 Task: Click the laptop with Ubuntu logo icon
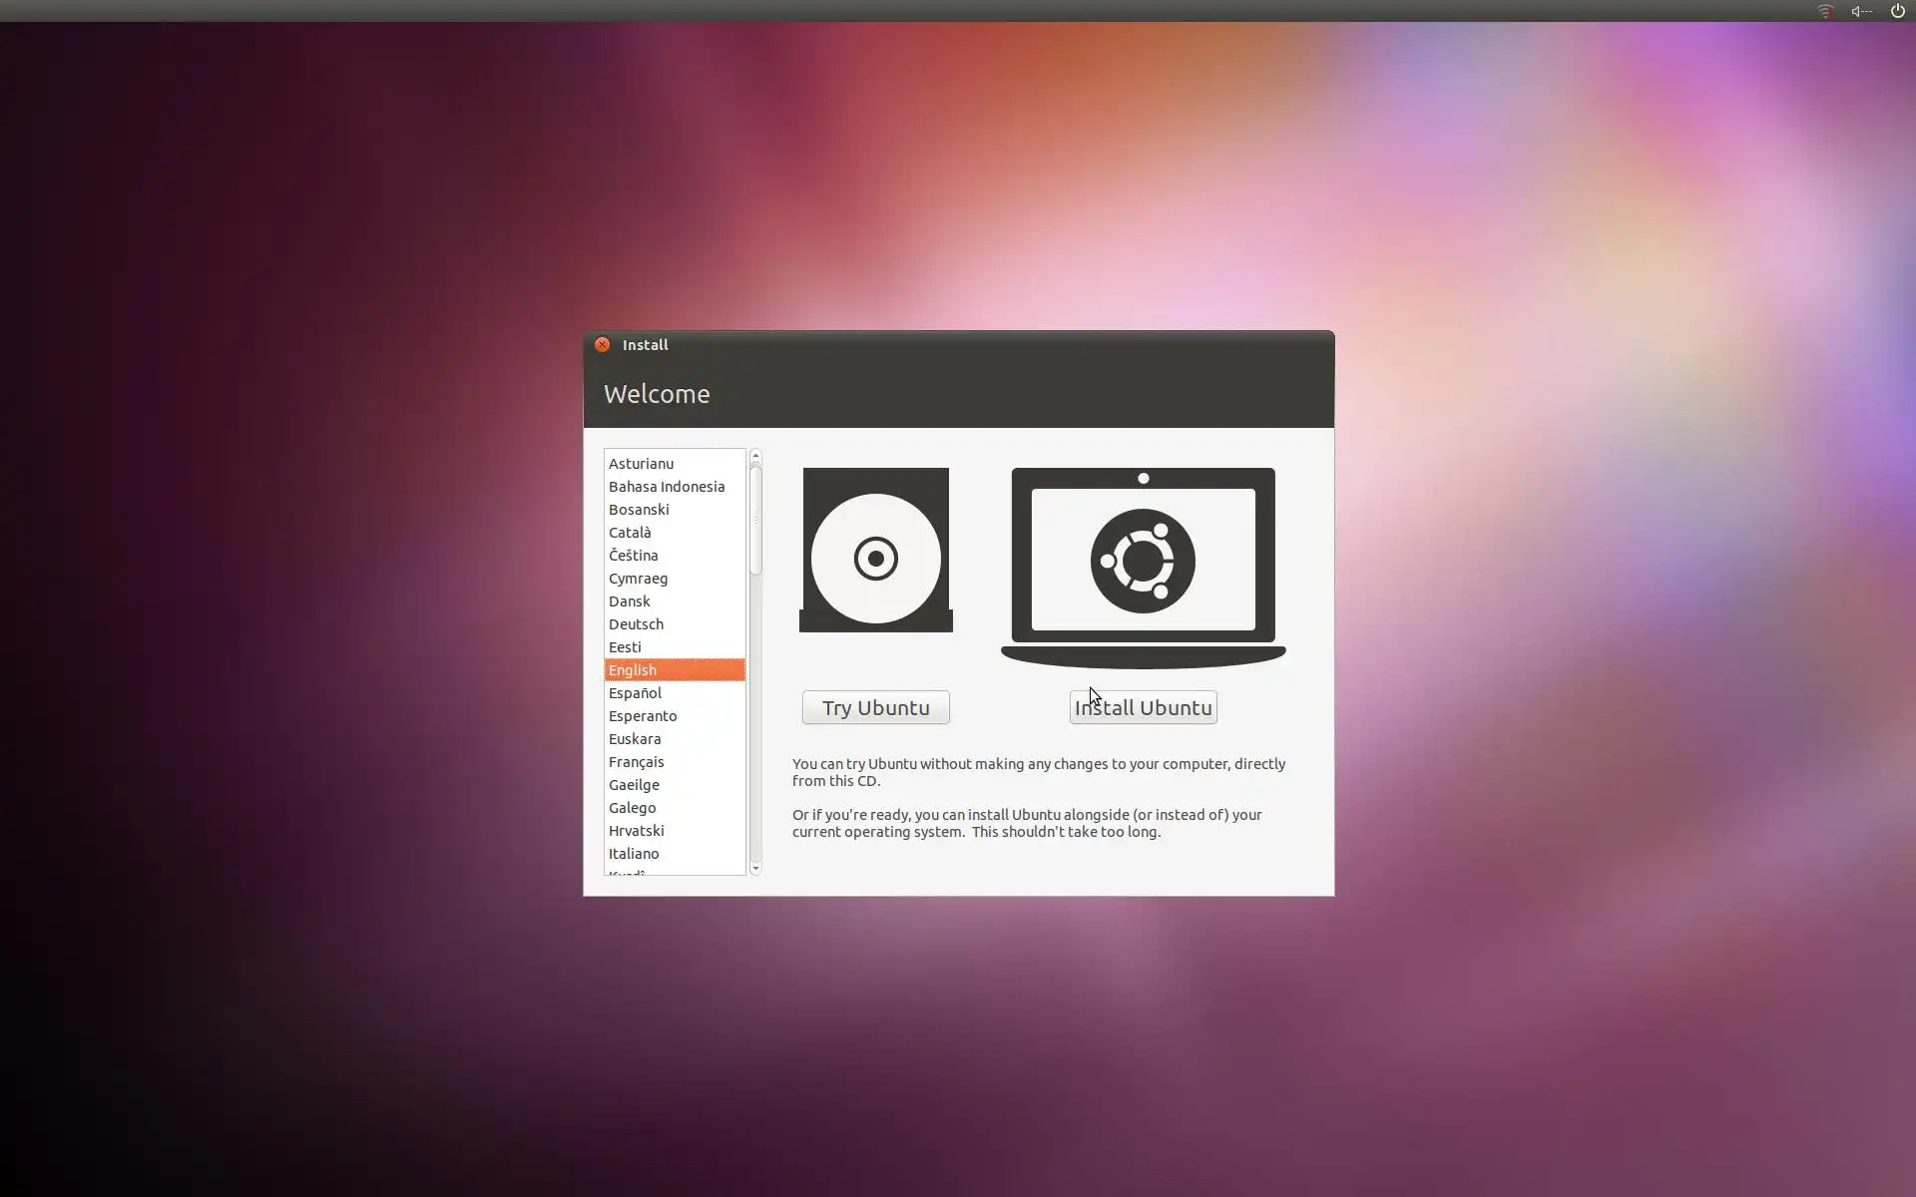pyautogui.click(x=1143, y=566)
